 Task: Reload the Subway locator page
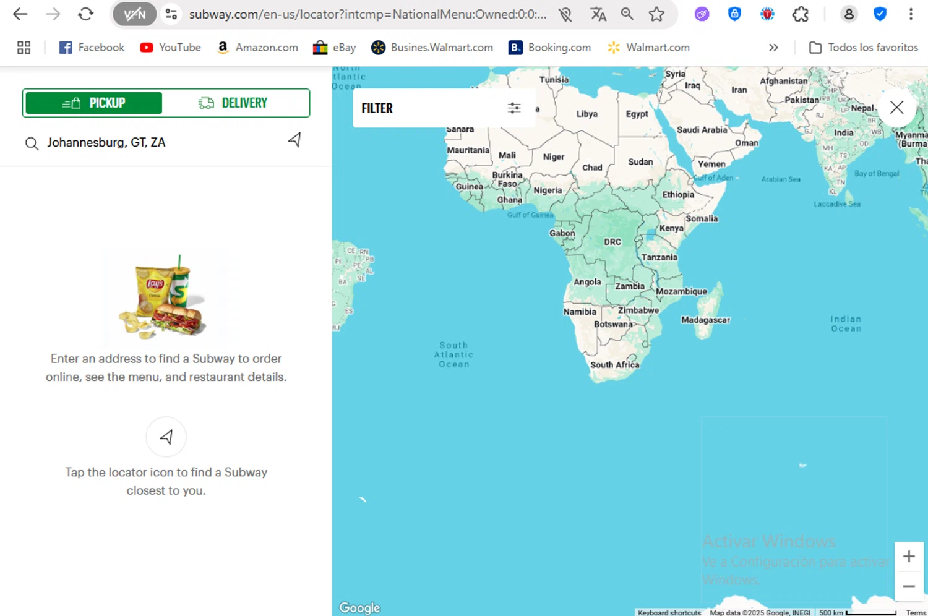pos(85,14)
